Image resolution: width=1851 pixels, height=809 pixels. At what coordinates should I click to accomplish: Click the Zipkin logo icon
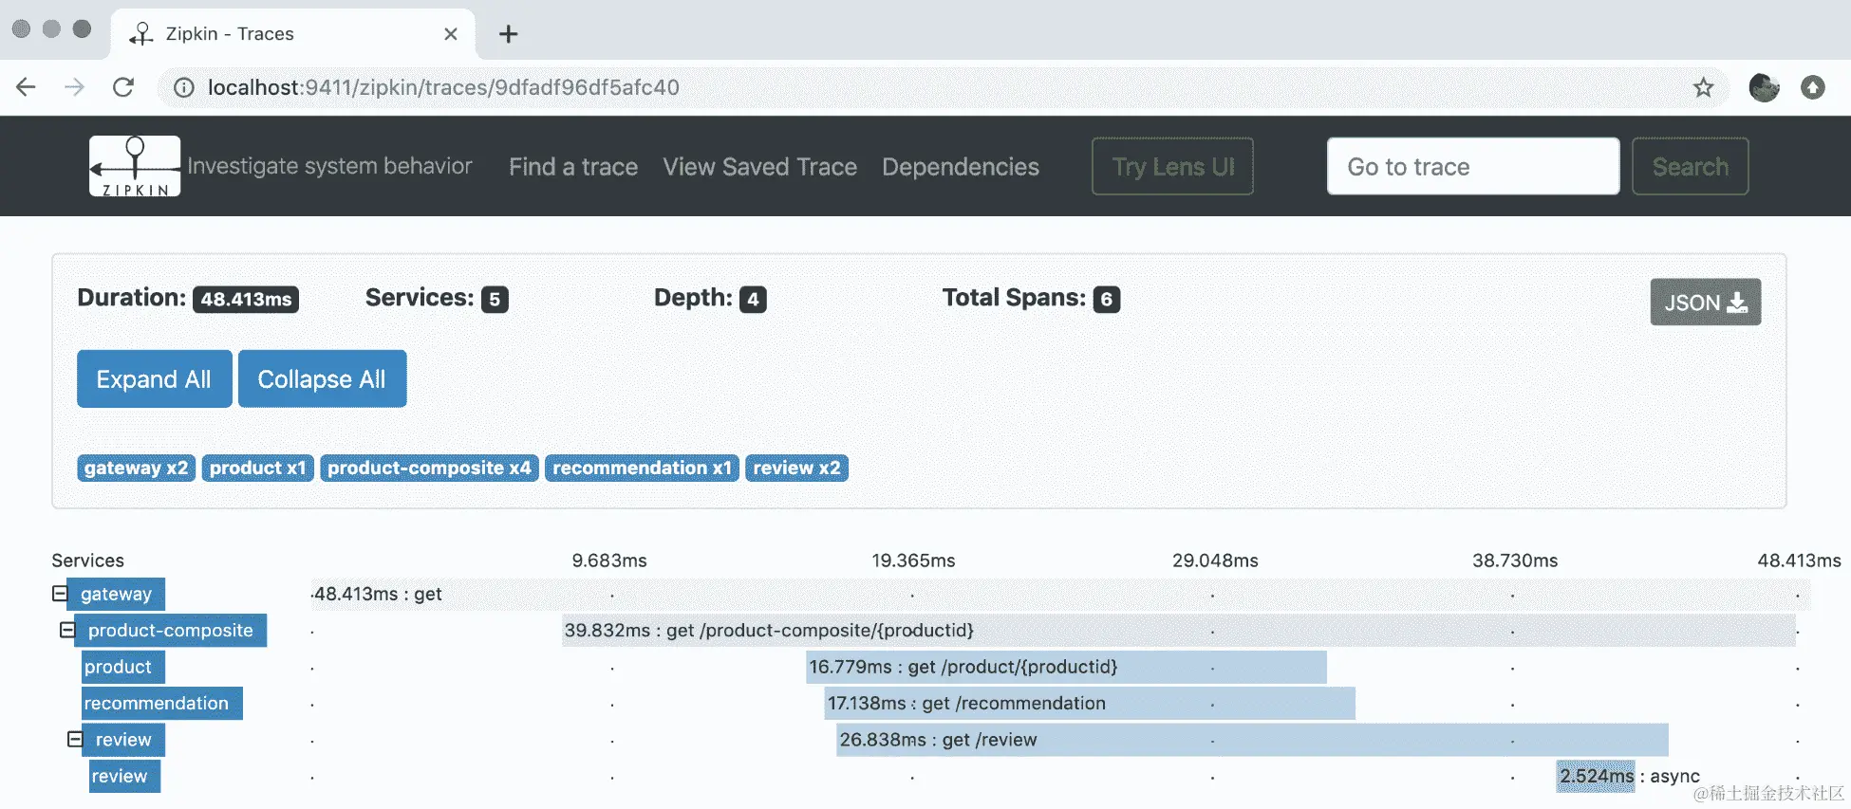pyautogui.click(x=135, y=166)
